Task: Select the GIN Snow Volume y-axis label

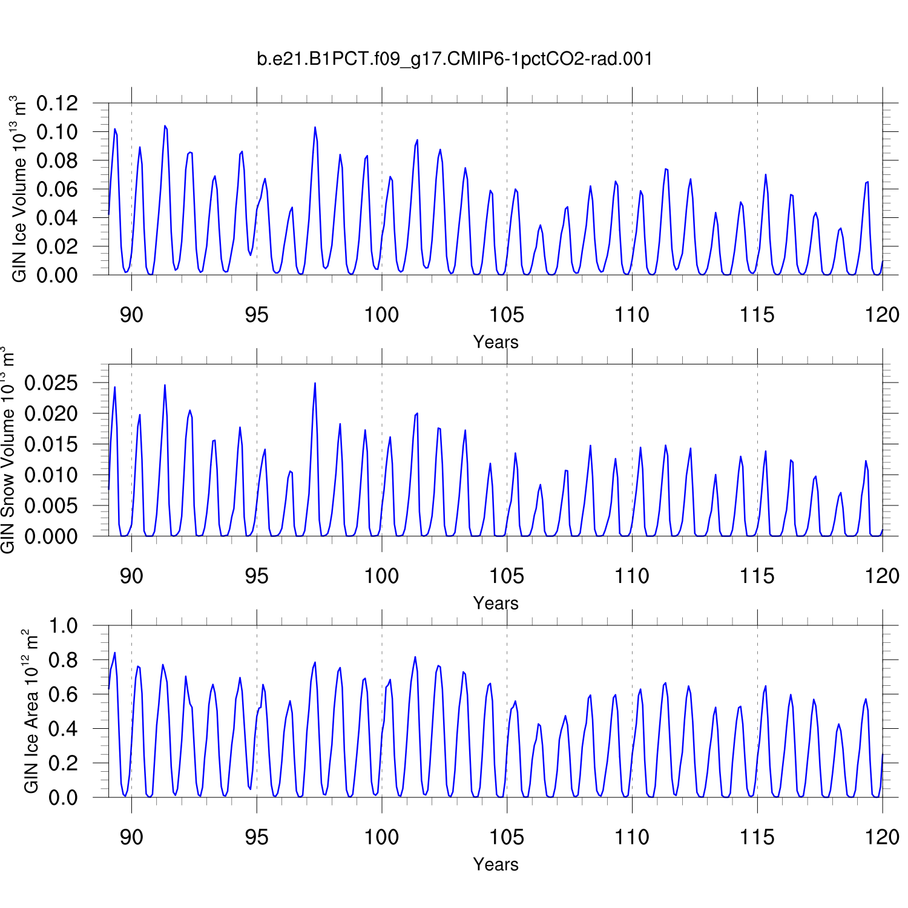Action: tap(7, 450)
